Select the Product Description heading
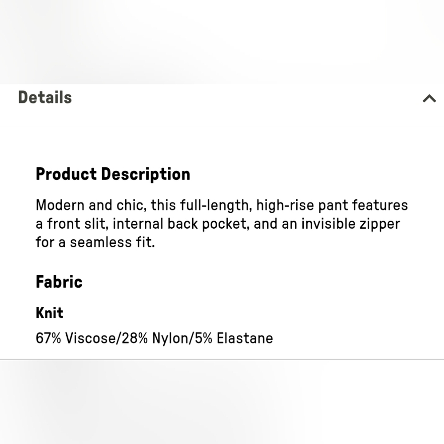The image size is (444, 444). (x=113, y=174)
